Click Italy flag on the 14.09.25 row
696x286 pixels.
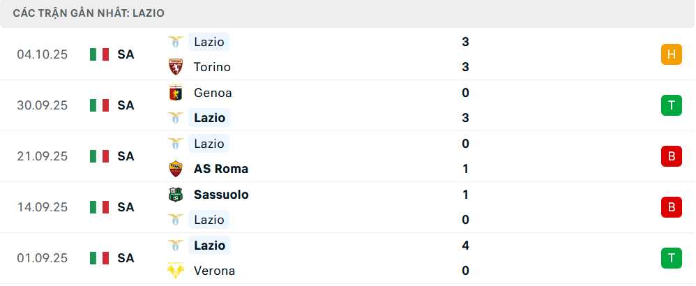click(x=100, y=207)
